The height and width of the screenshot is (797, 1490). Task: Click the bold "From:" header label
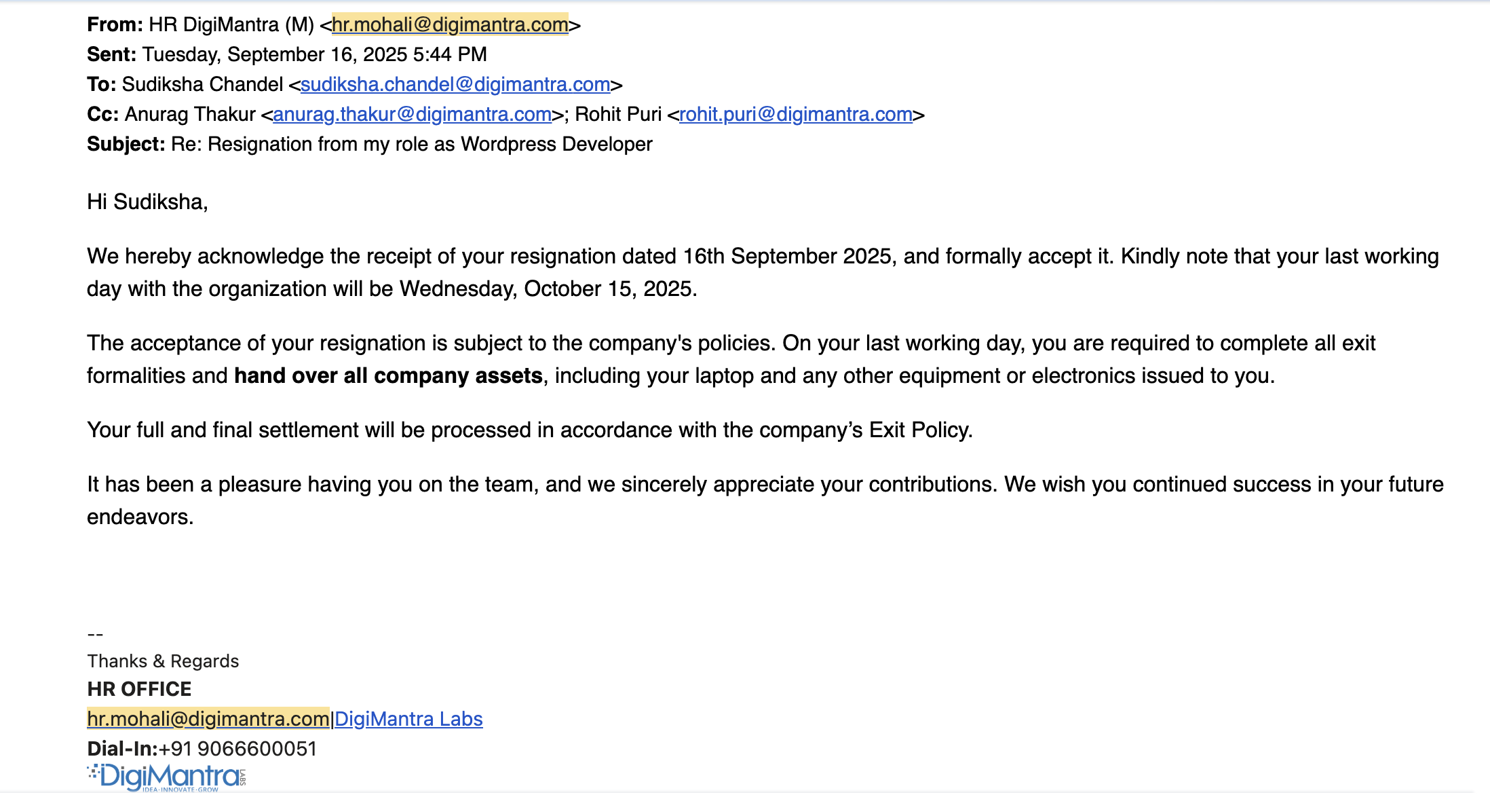point(115,25)
